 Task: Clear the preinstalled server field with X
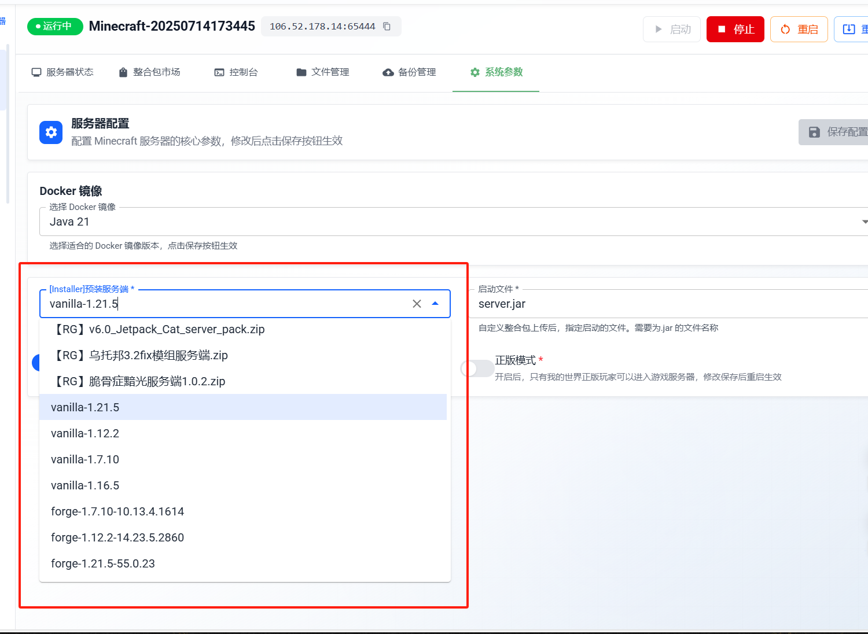tap(417, 304)
